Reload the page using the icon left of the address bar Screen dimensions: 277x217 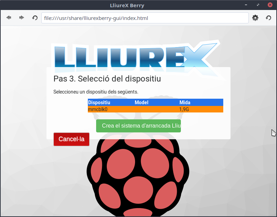[35, 18]
